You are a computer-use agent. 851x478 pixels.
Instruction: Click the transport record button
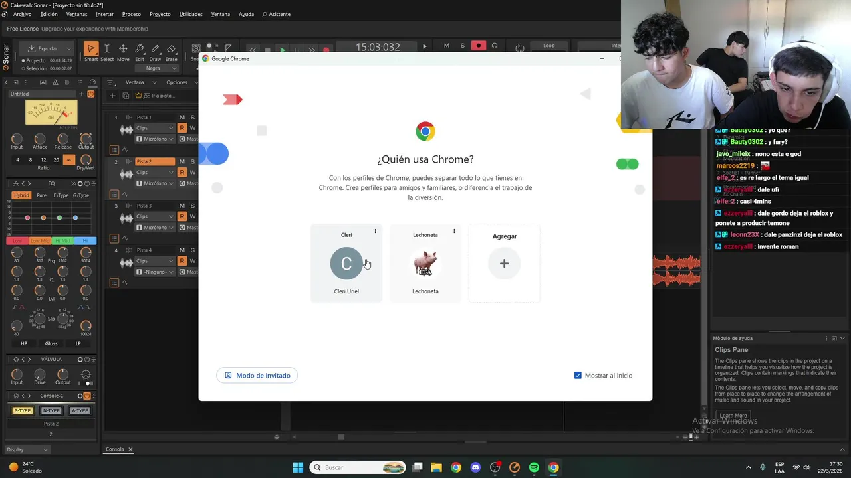326,50
